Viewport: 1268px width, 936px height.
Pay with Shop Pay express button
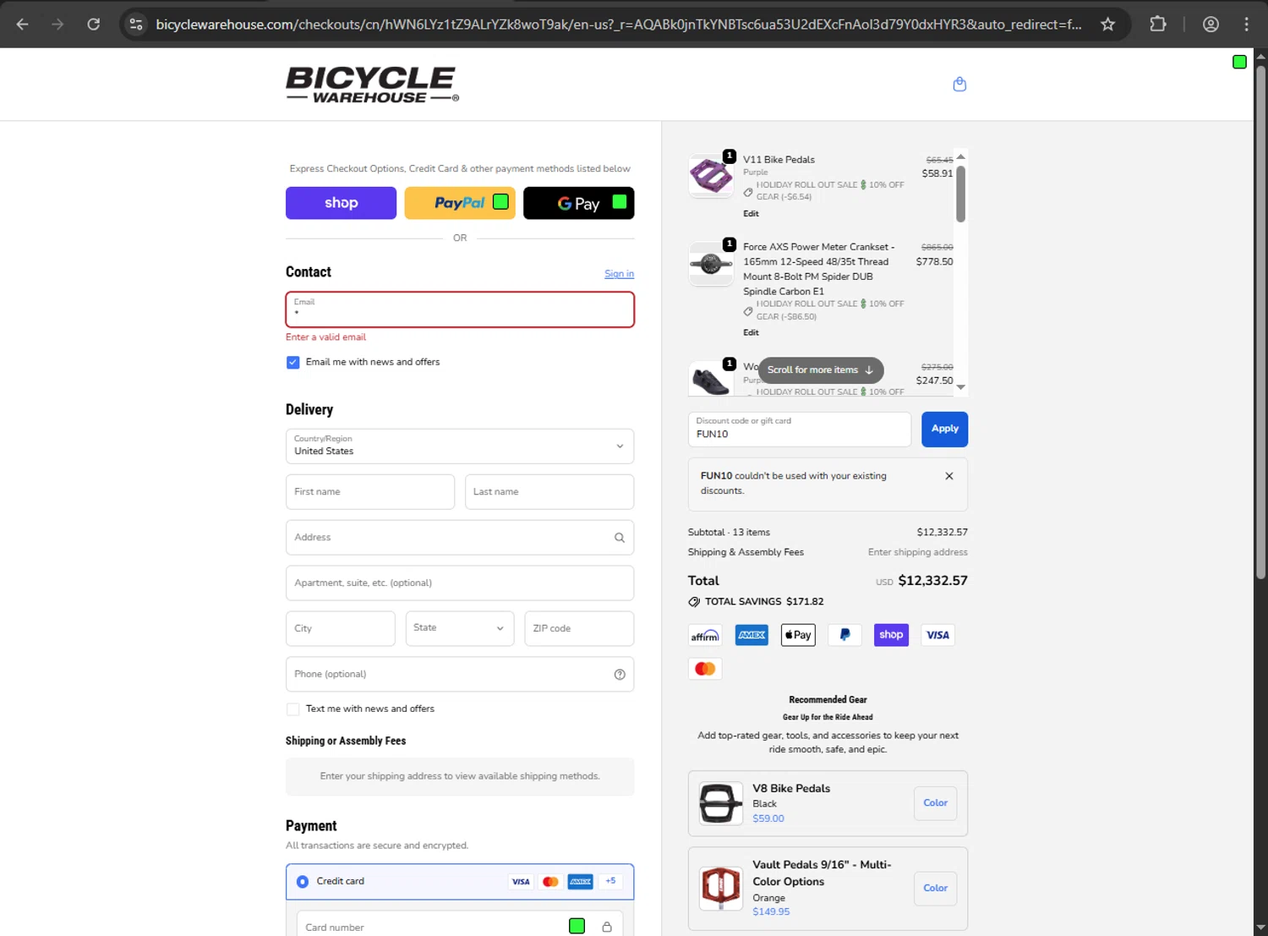[341, 203]
